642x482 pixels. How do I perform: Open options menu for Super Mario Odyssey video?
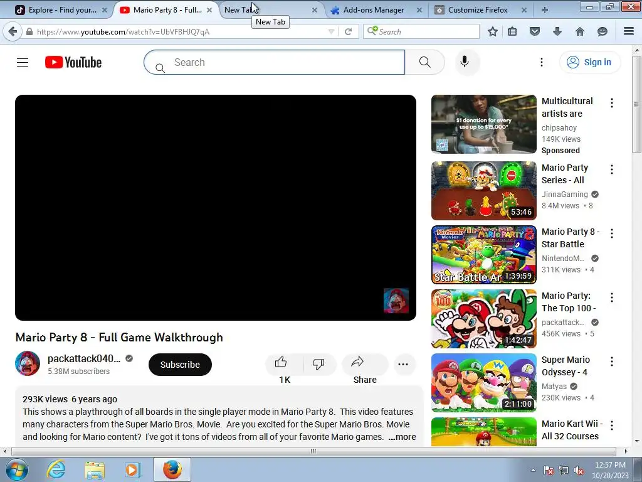tap(612, 361)
